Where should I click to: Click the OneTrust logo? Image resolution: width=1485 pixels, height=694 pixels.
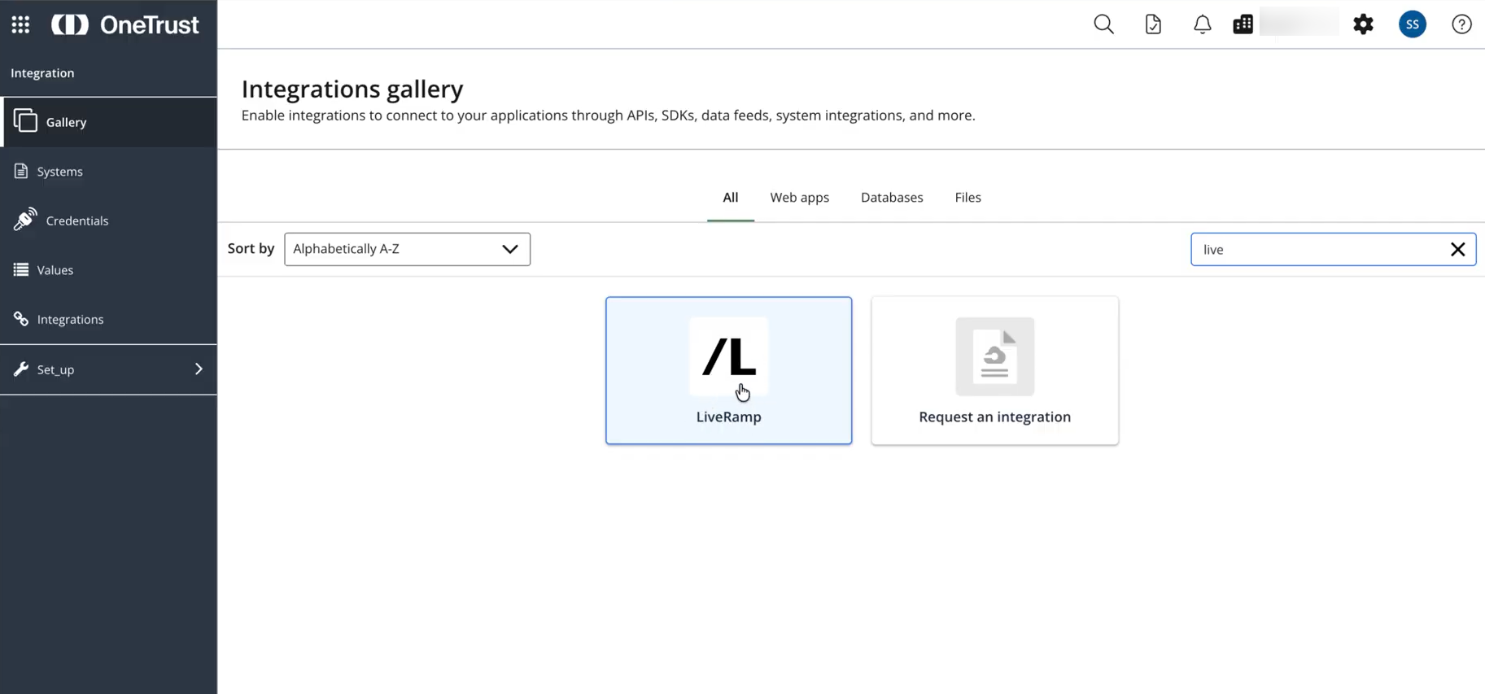click(125, 24)
